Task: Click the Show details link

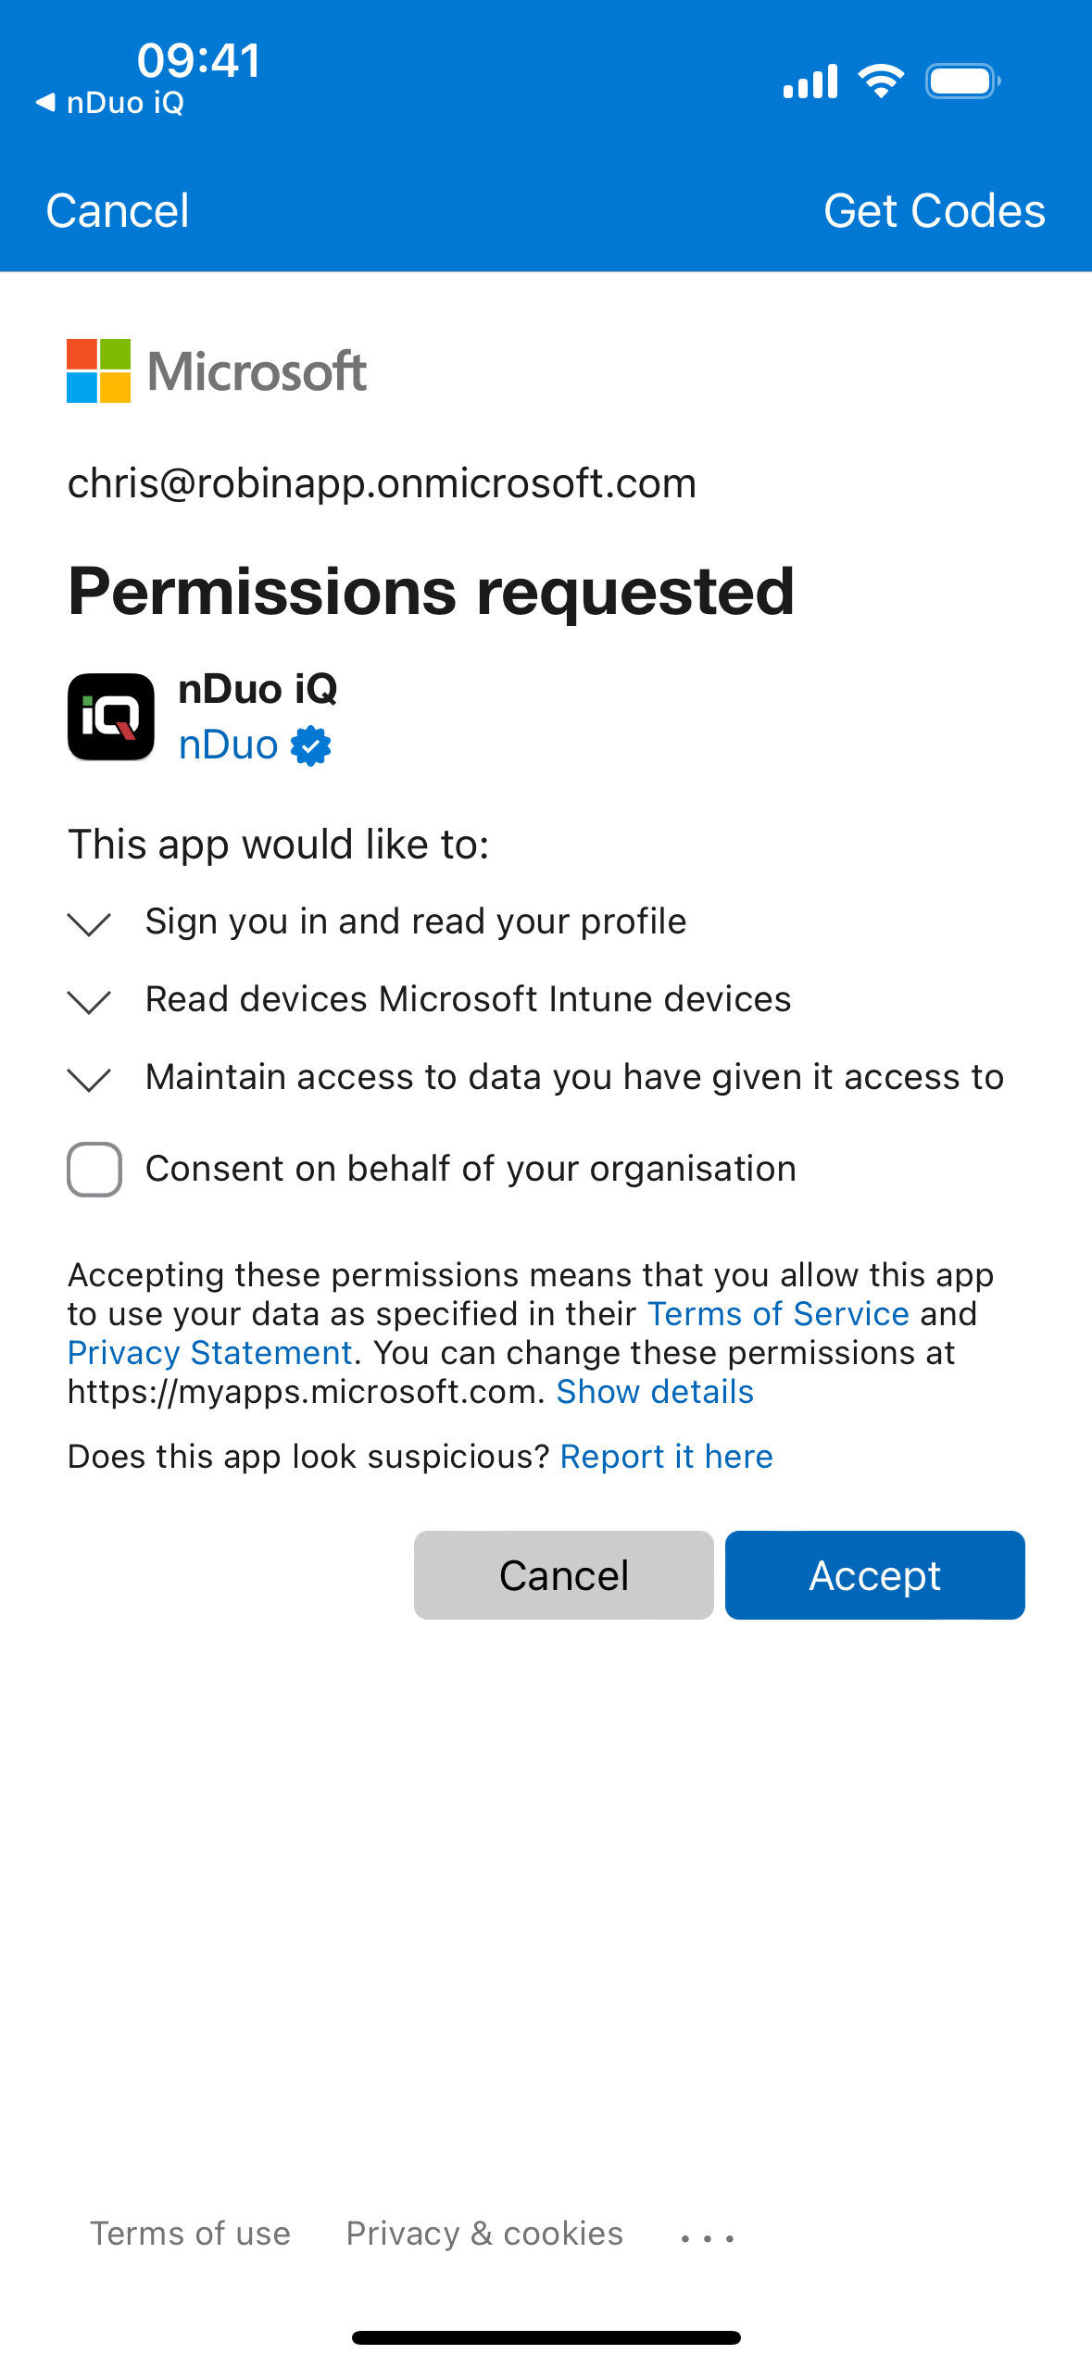Action: (655, 1392)
